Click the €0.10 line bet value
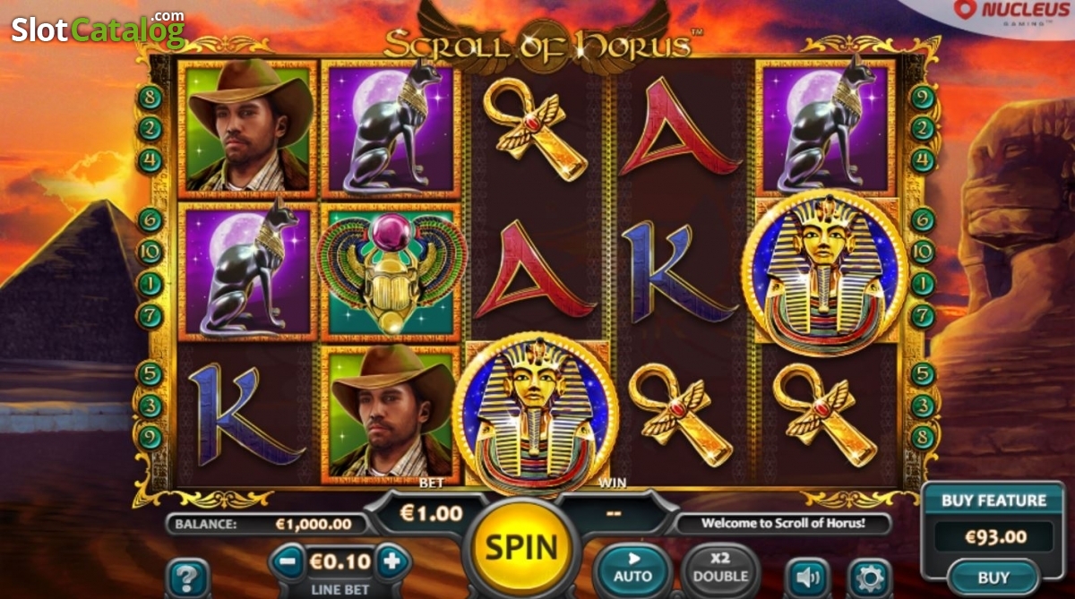This screenshot has width=1075, height=599. coord(340,562)
